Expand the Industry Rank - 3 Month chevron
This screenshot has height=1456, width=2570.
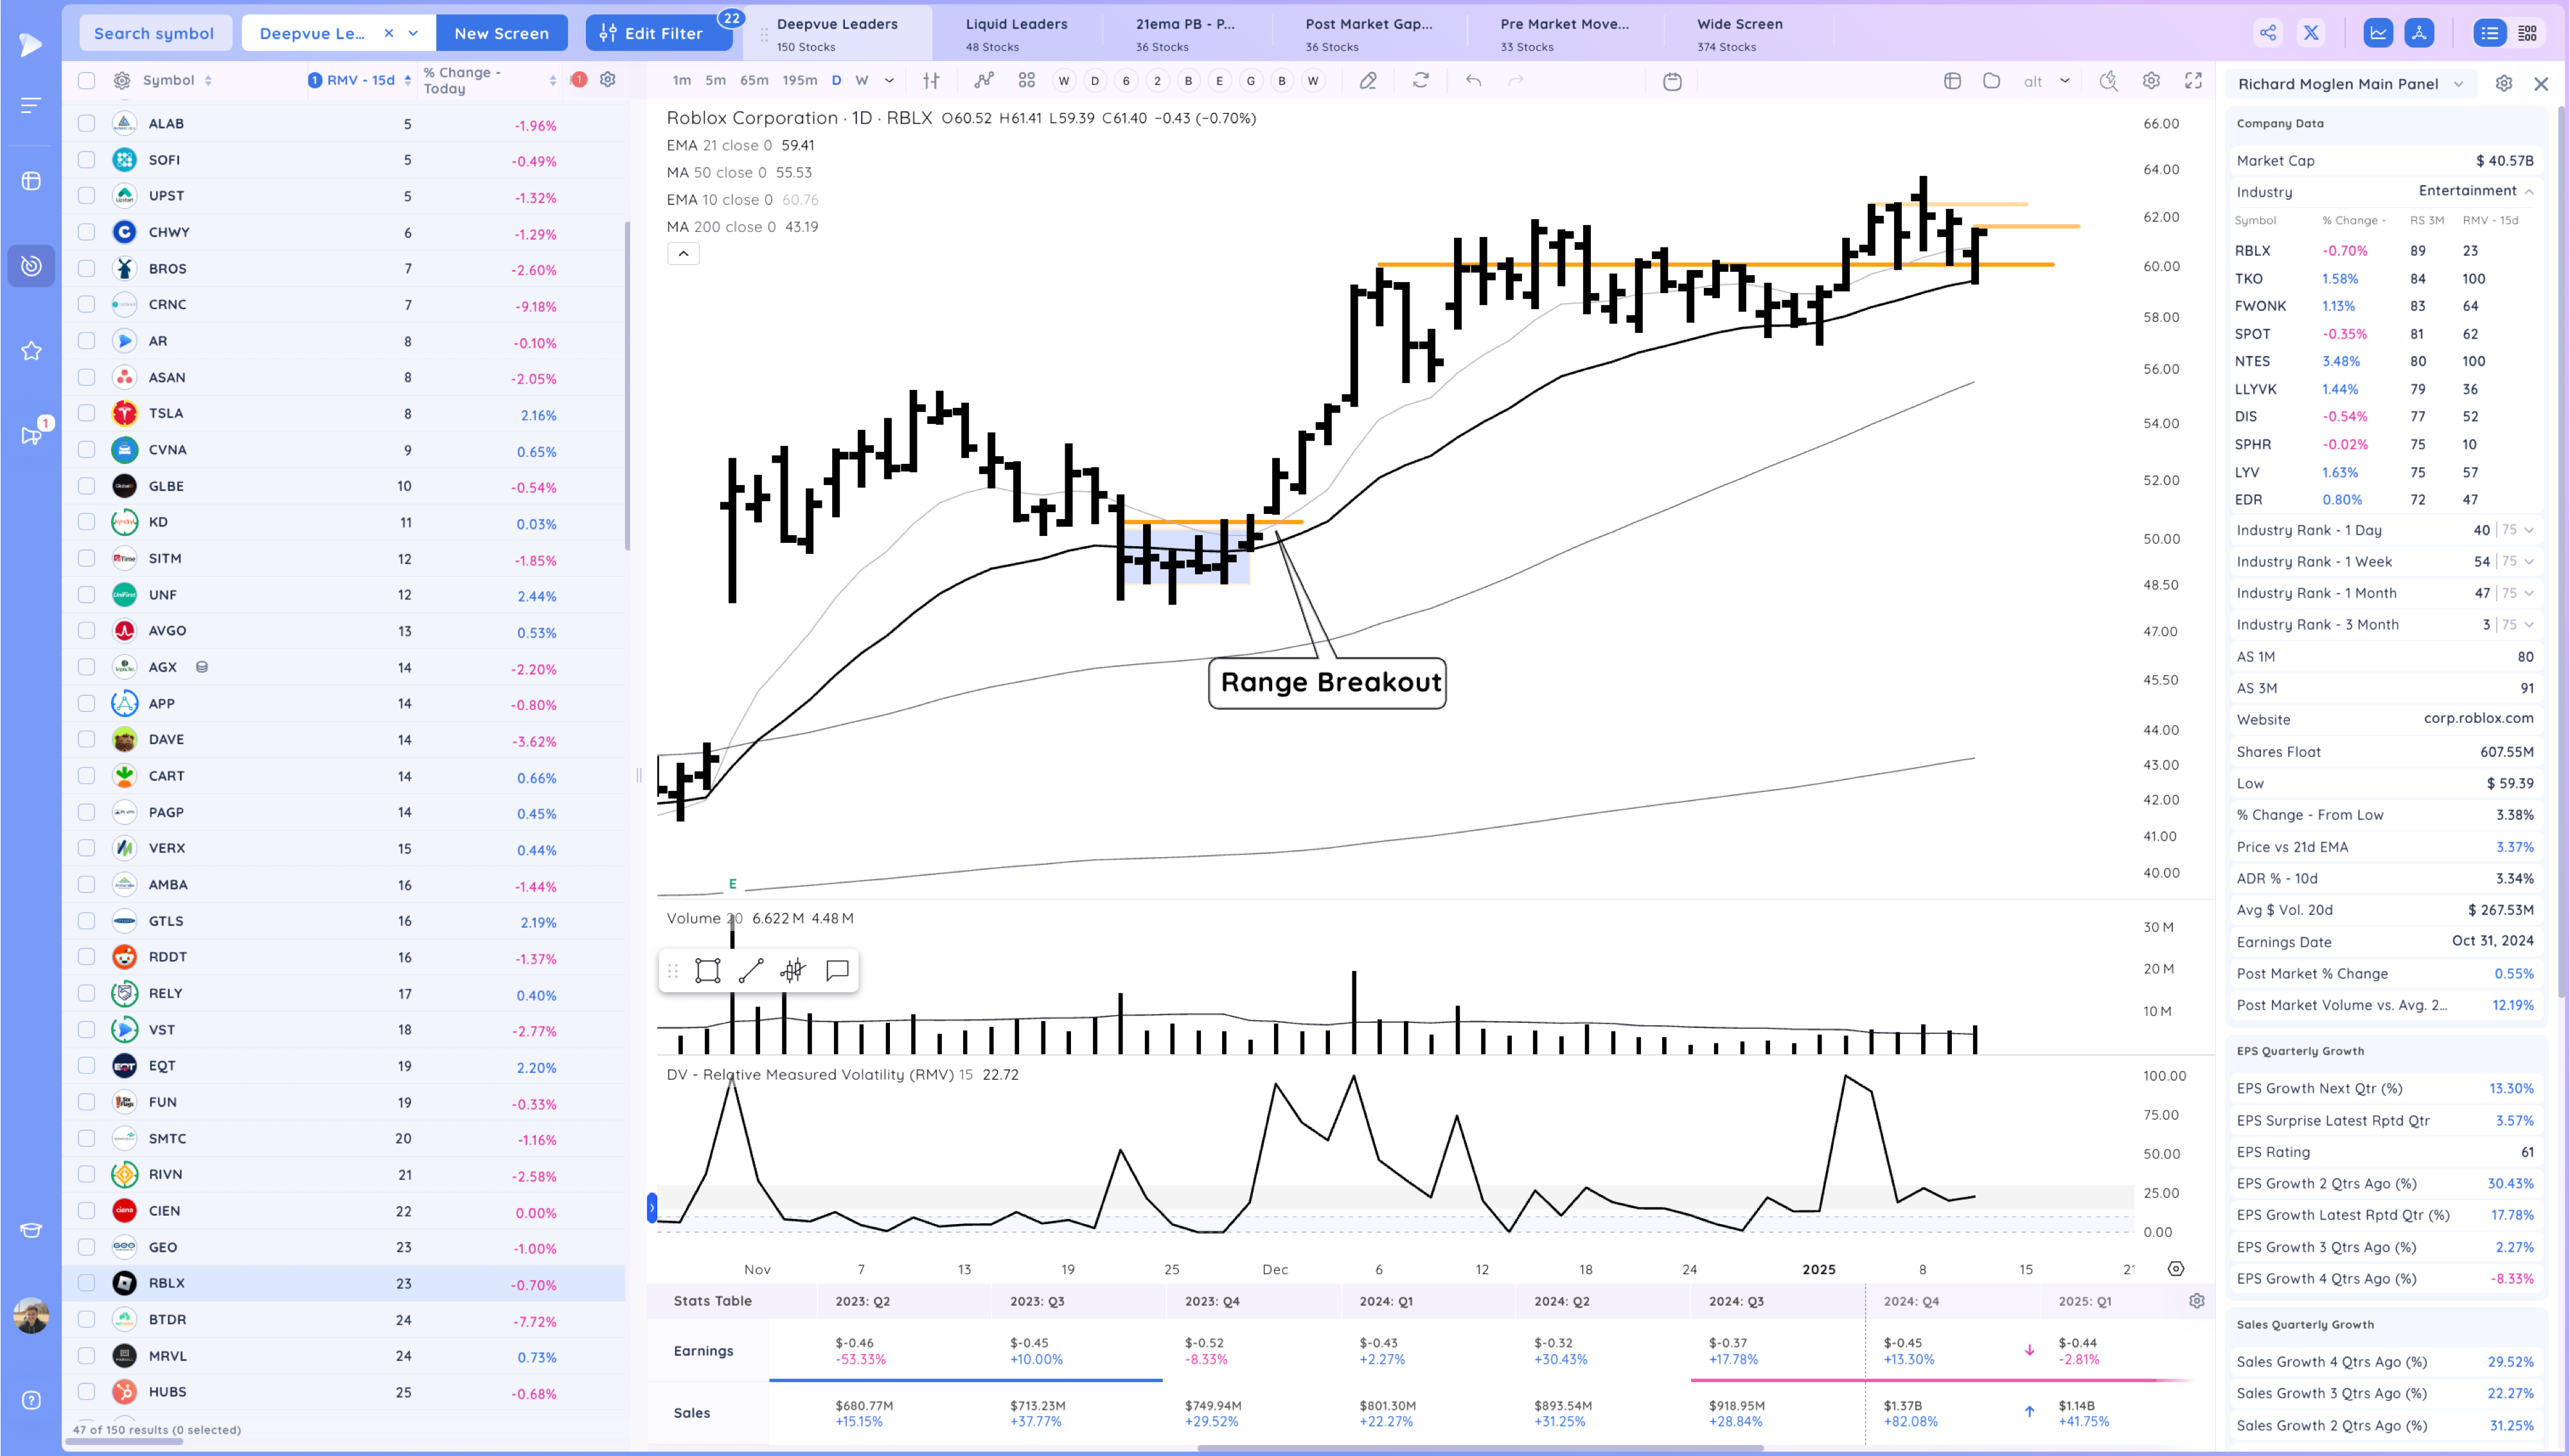[2529, 625]
